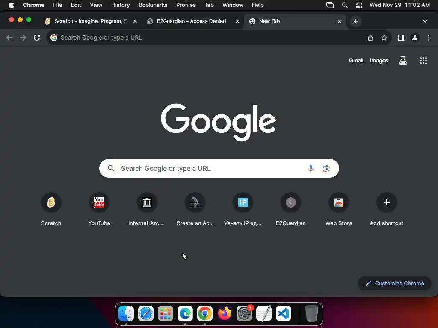Open the Bookmarks menu

[x=153, y=5]
